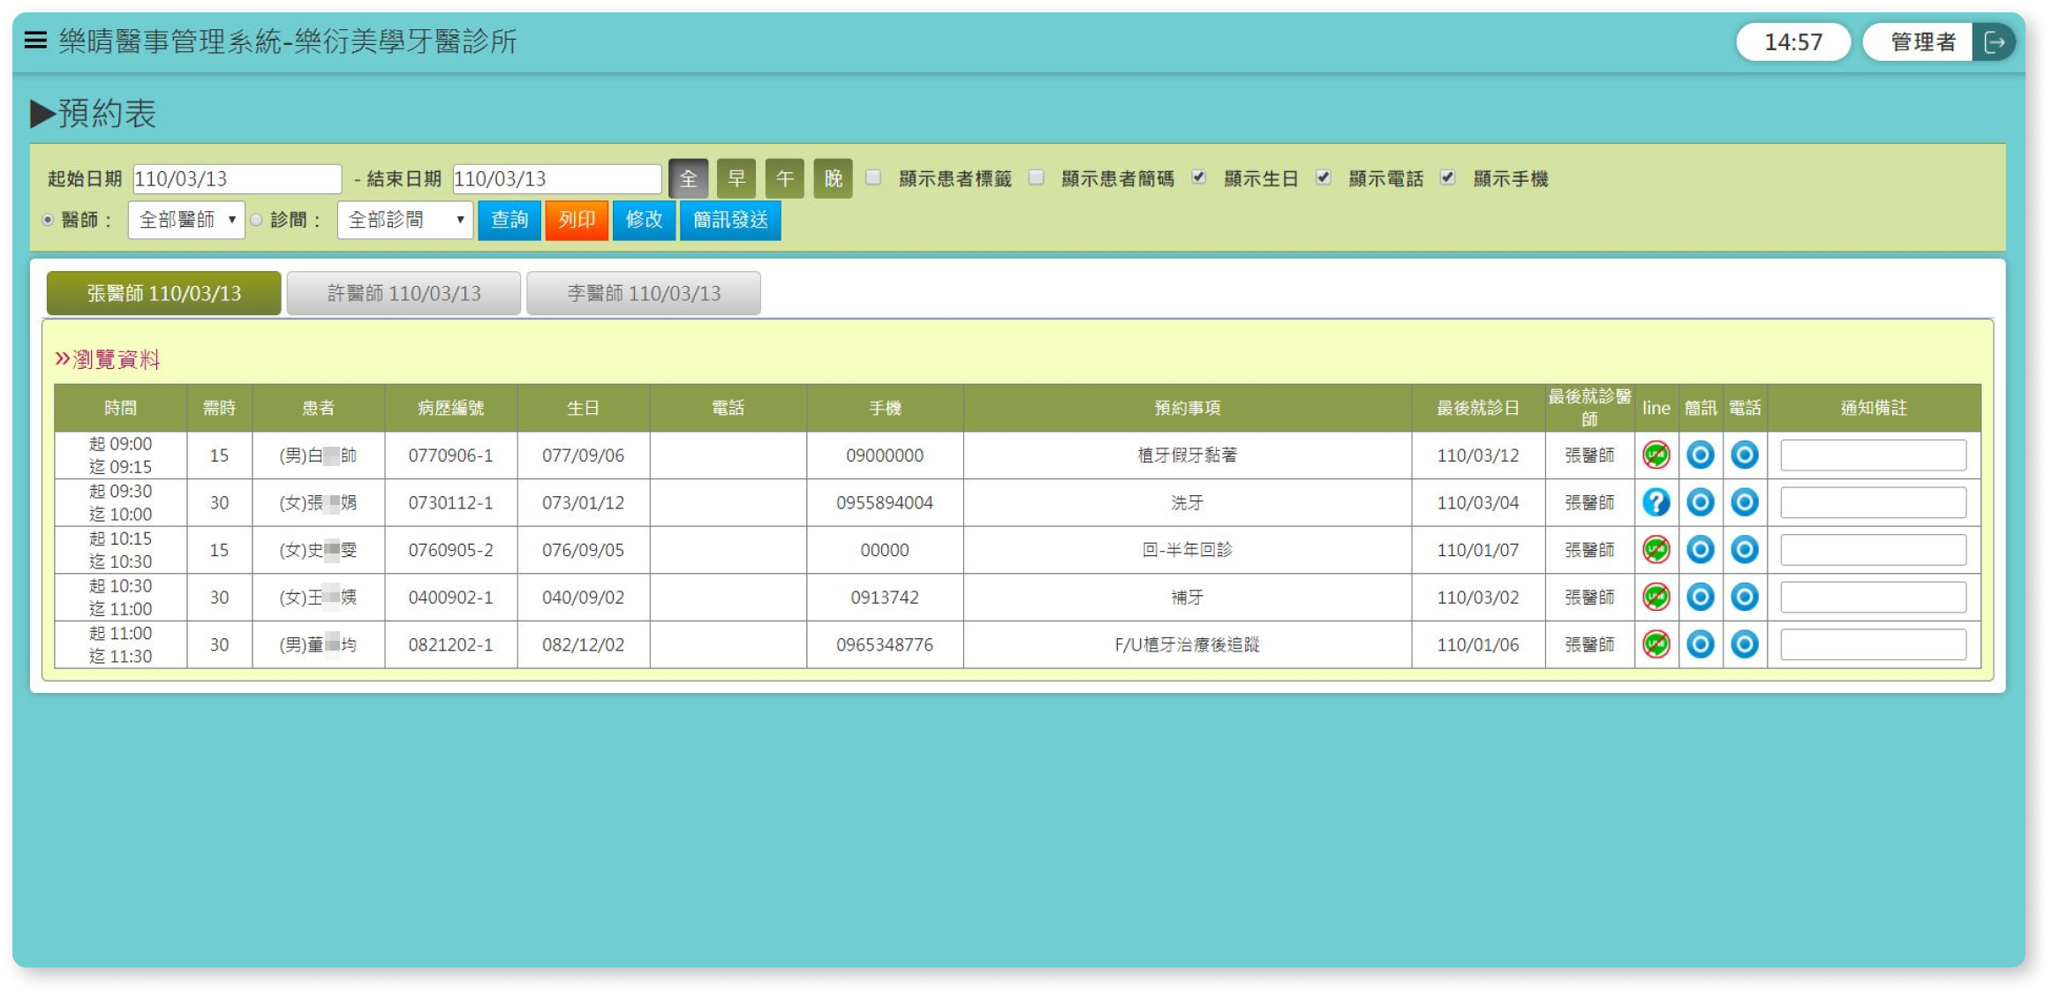Image resolution: width=2052 pixels, height=994 pixels.
Task: Click the 起始日期 date field
Action: (237, 179)
